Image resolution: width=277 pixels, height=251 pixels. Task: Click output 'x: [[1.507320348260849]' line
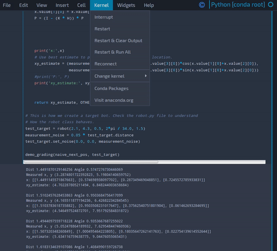coord(118,231)
